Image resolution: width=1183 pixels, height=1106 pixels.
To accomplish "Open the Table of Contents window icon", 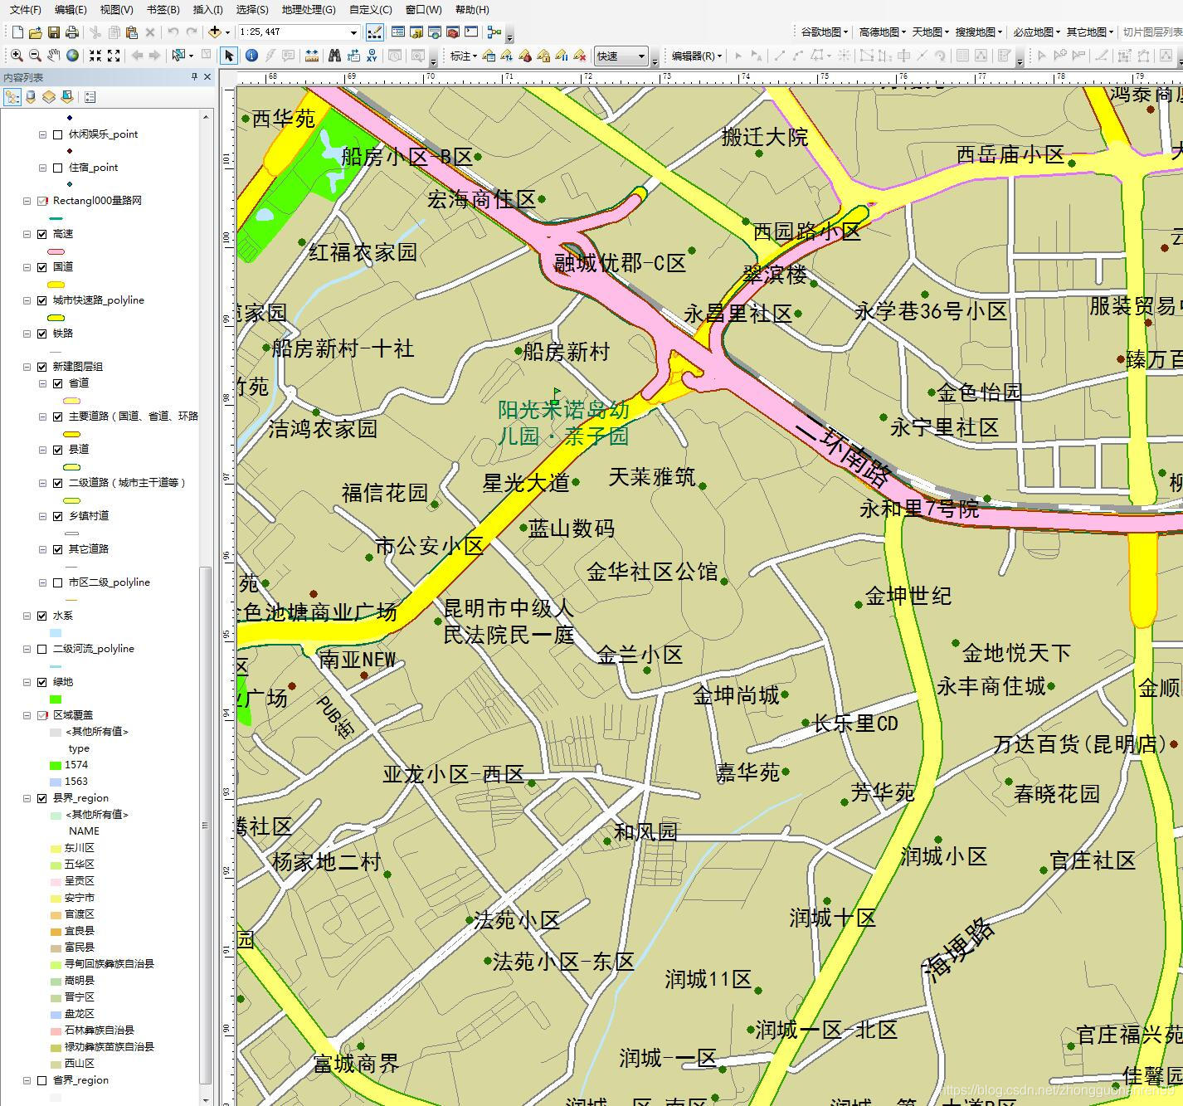I will tap(398, 32).
